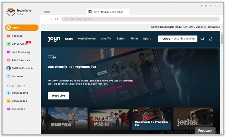The image size is (226, 137).
Task: Open the Live Streaming camera icon
Action: 8,52
